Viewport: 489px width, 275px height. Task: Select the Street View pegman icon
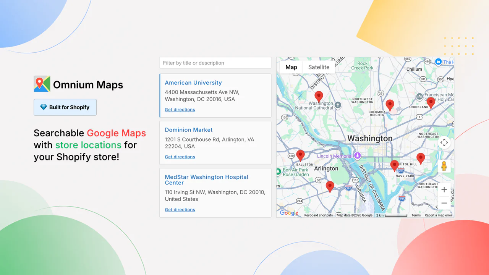pyautogui.click(x=444, y=166)
